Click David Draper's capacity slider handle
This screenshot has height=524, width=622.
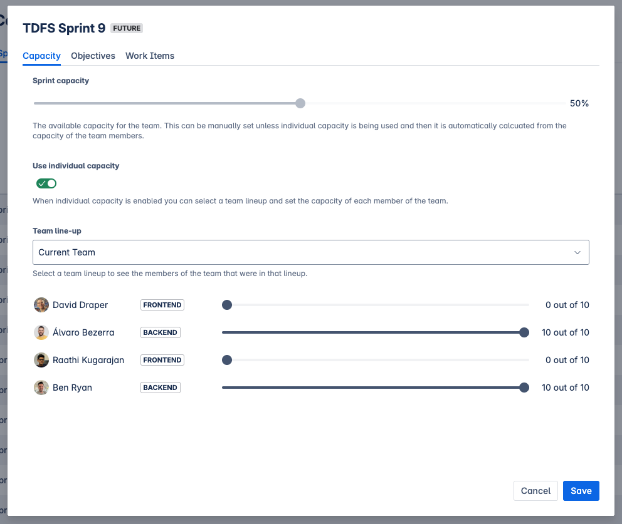click(x=227, y=305)
